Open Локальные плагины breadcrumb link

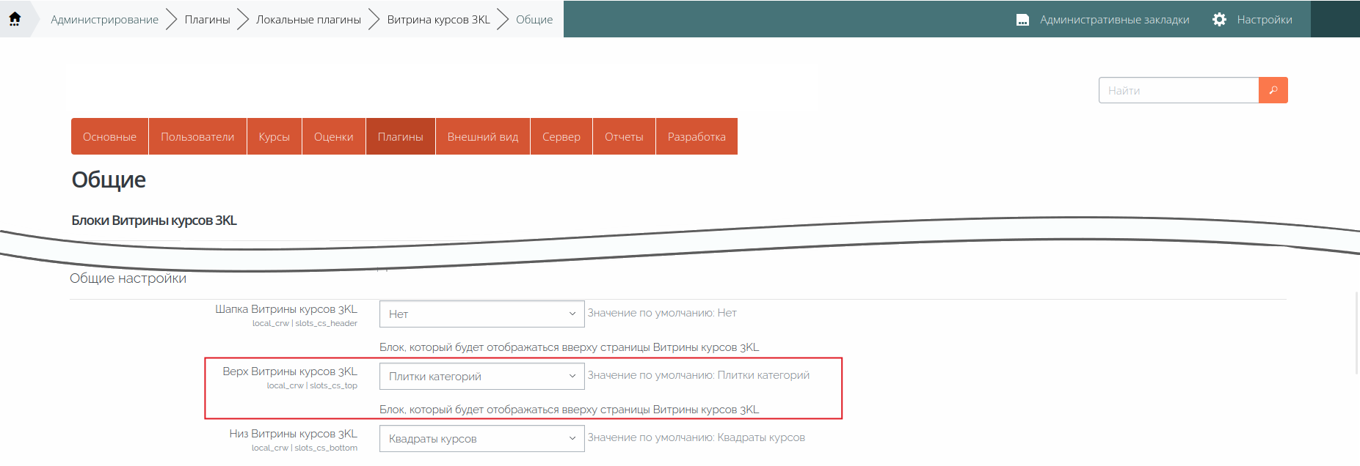(x=308, y=20)
